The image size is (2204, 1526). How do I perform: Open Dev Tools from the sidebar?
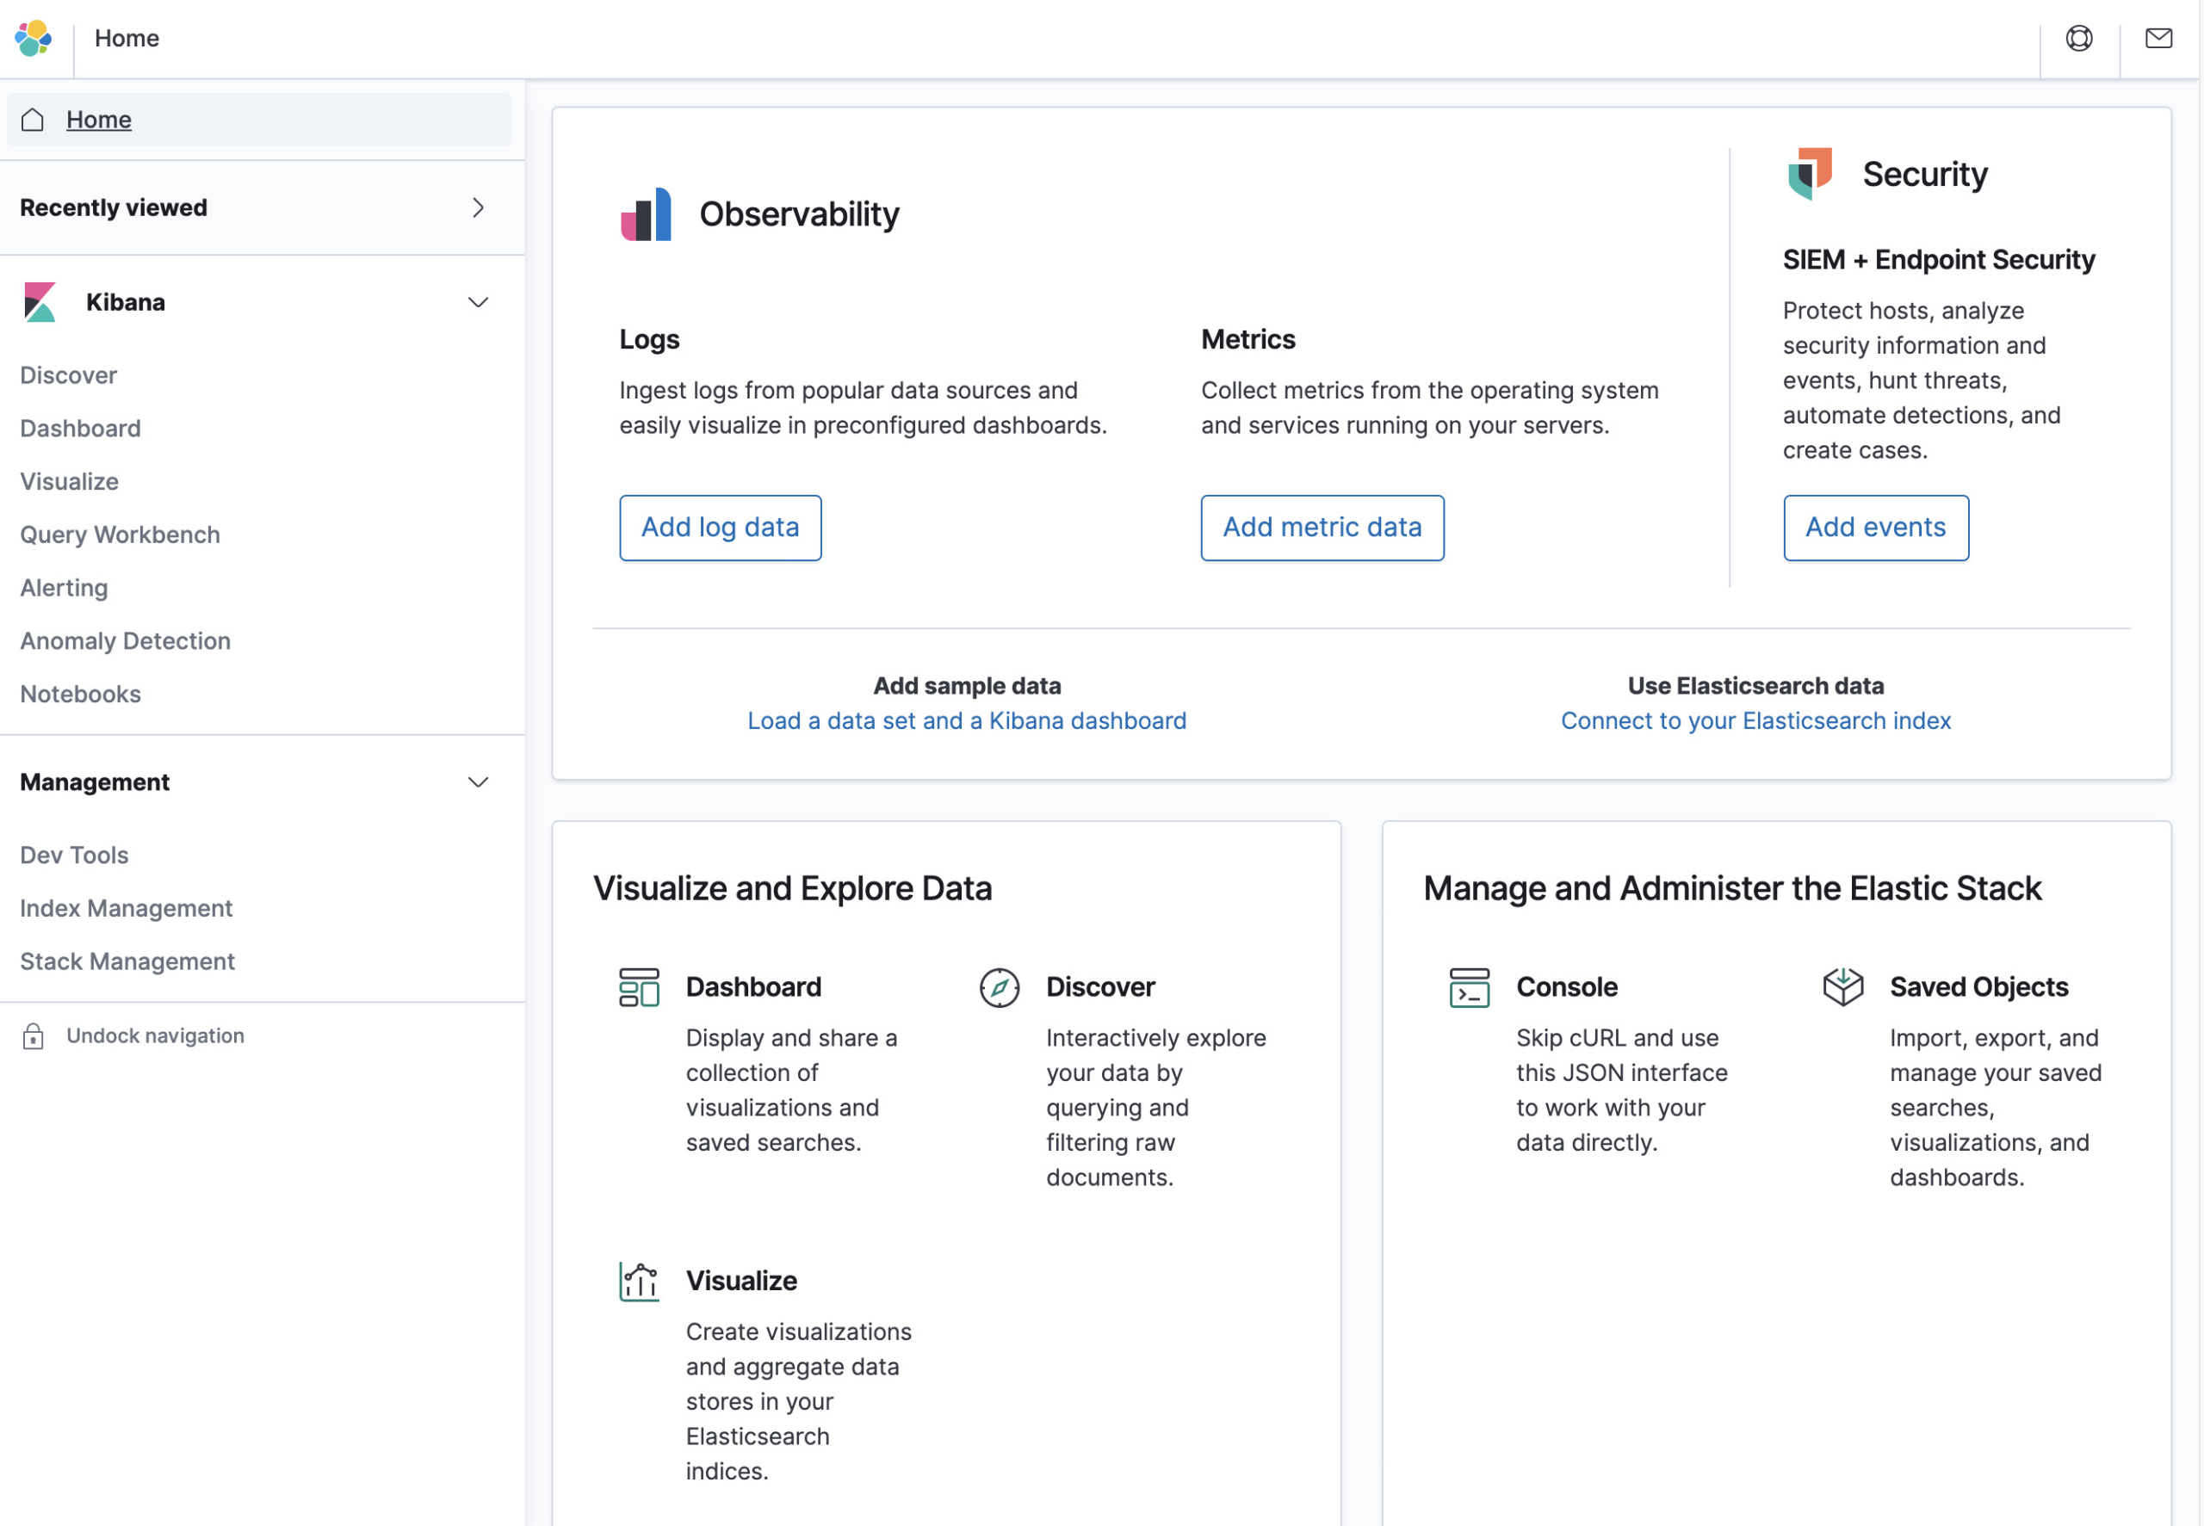[x=75, y=855]
